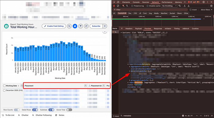This screenshot has width=214, height=118.
Task: Check the December 2026 (316) row checkbox
Action: click(4, 90)
